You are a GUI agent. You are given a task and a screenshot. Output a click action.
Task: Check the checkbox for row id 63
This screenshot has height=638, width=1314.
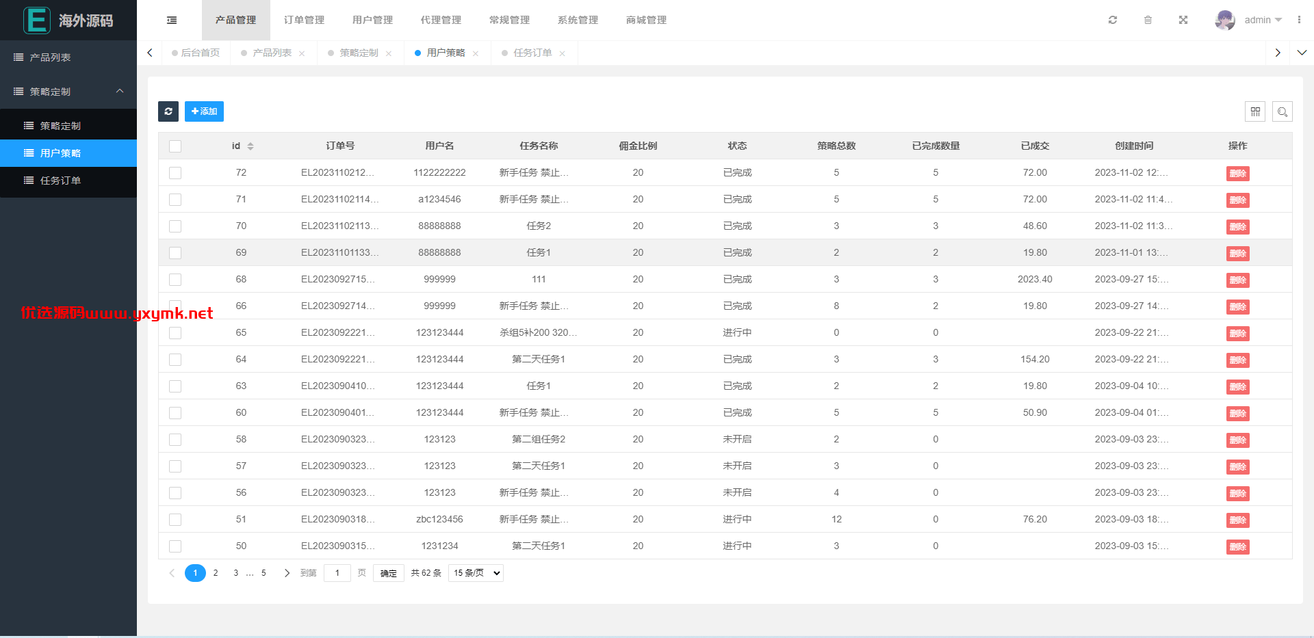(175, 386)
